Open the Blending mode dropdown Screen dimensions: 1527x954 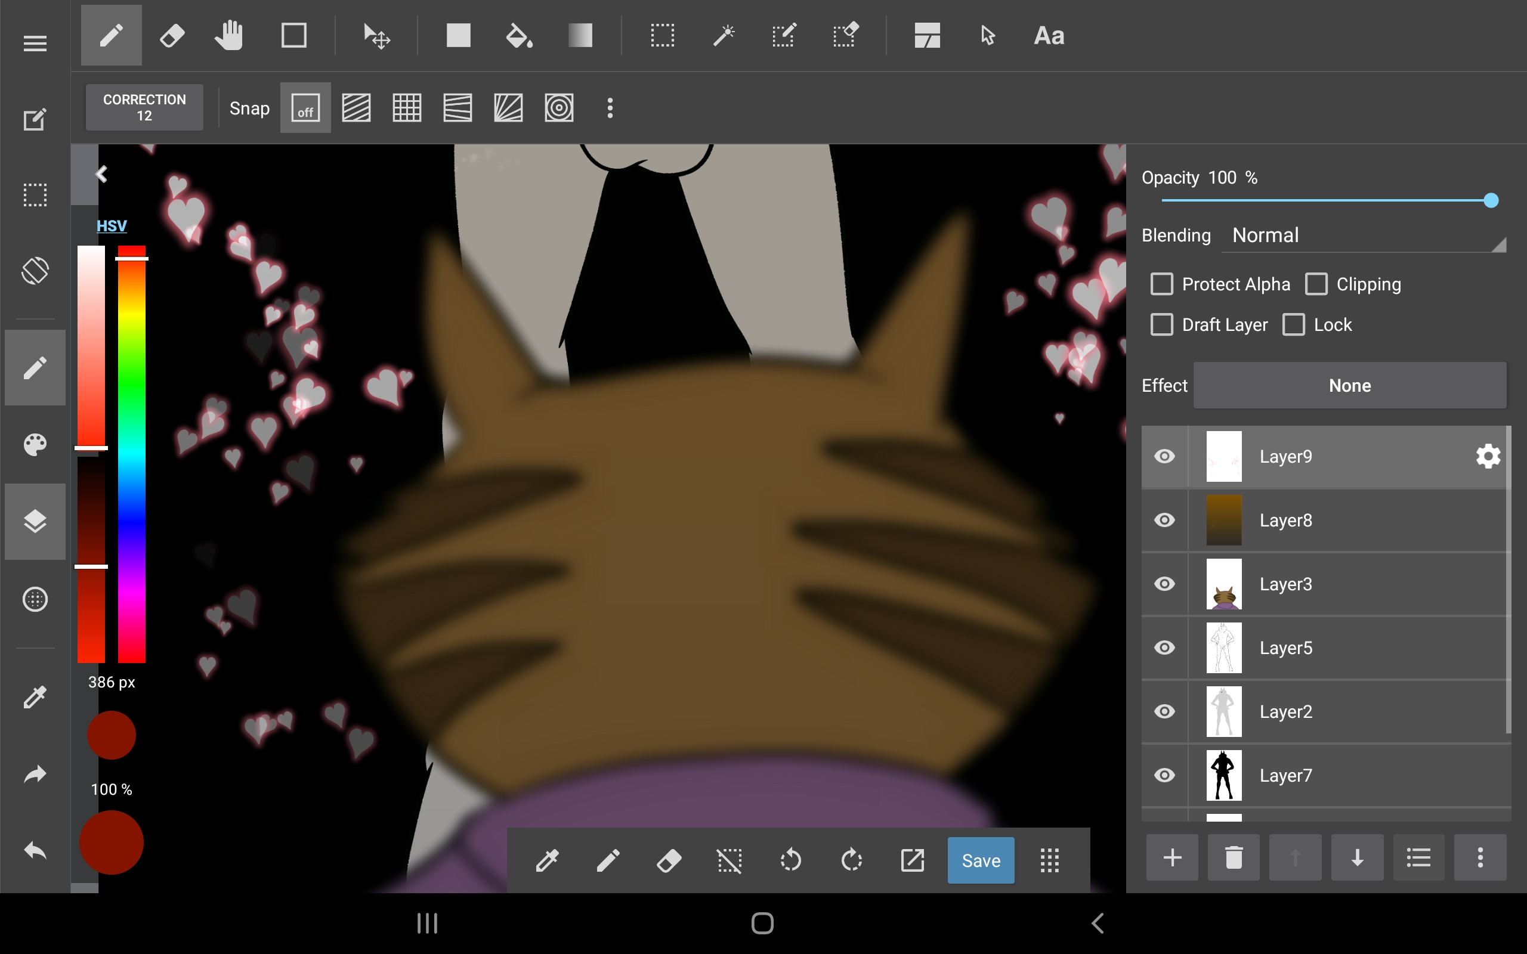(x=1363, y=236)
